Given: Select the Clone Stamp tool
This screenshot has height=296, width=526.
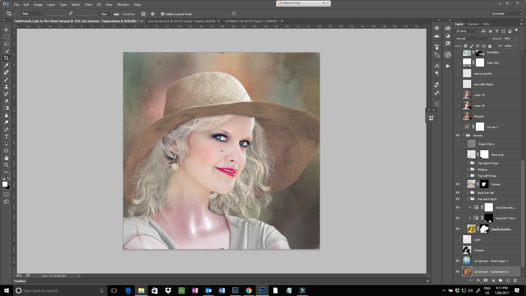Looking at the screenshot, I should point(6,87).
